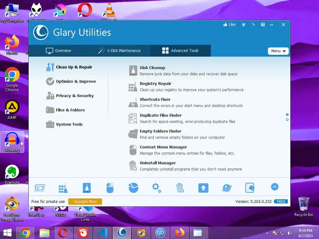Open Registry Repair icon in tool list
The image size is (319, 239).
click(133, 87)
